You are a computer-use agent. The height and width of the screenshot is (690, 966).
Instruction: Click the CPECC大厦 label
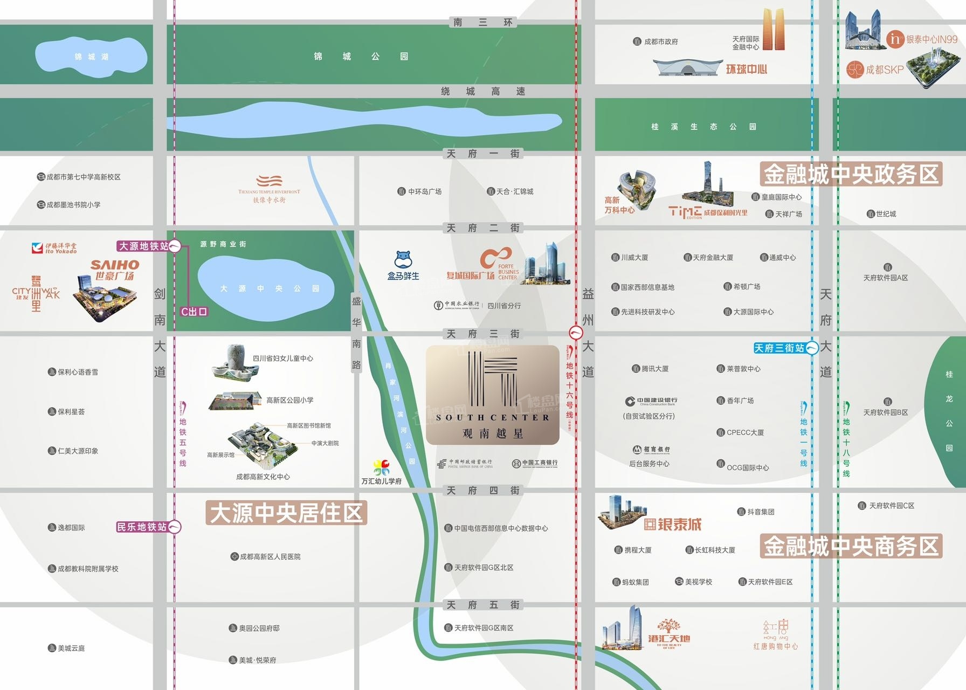point(740,432)
